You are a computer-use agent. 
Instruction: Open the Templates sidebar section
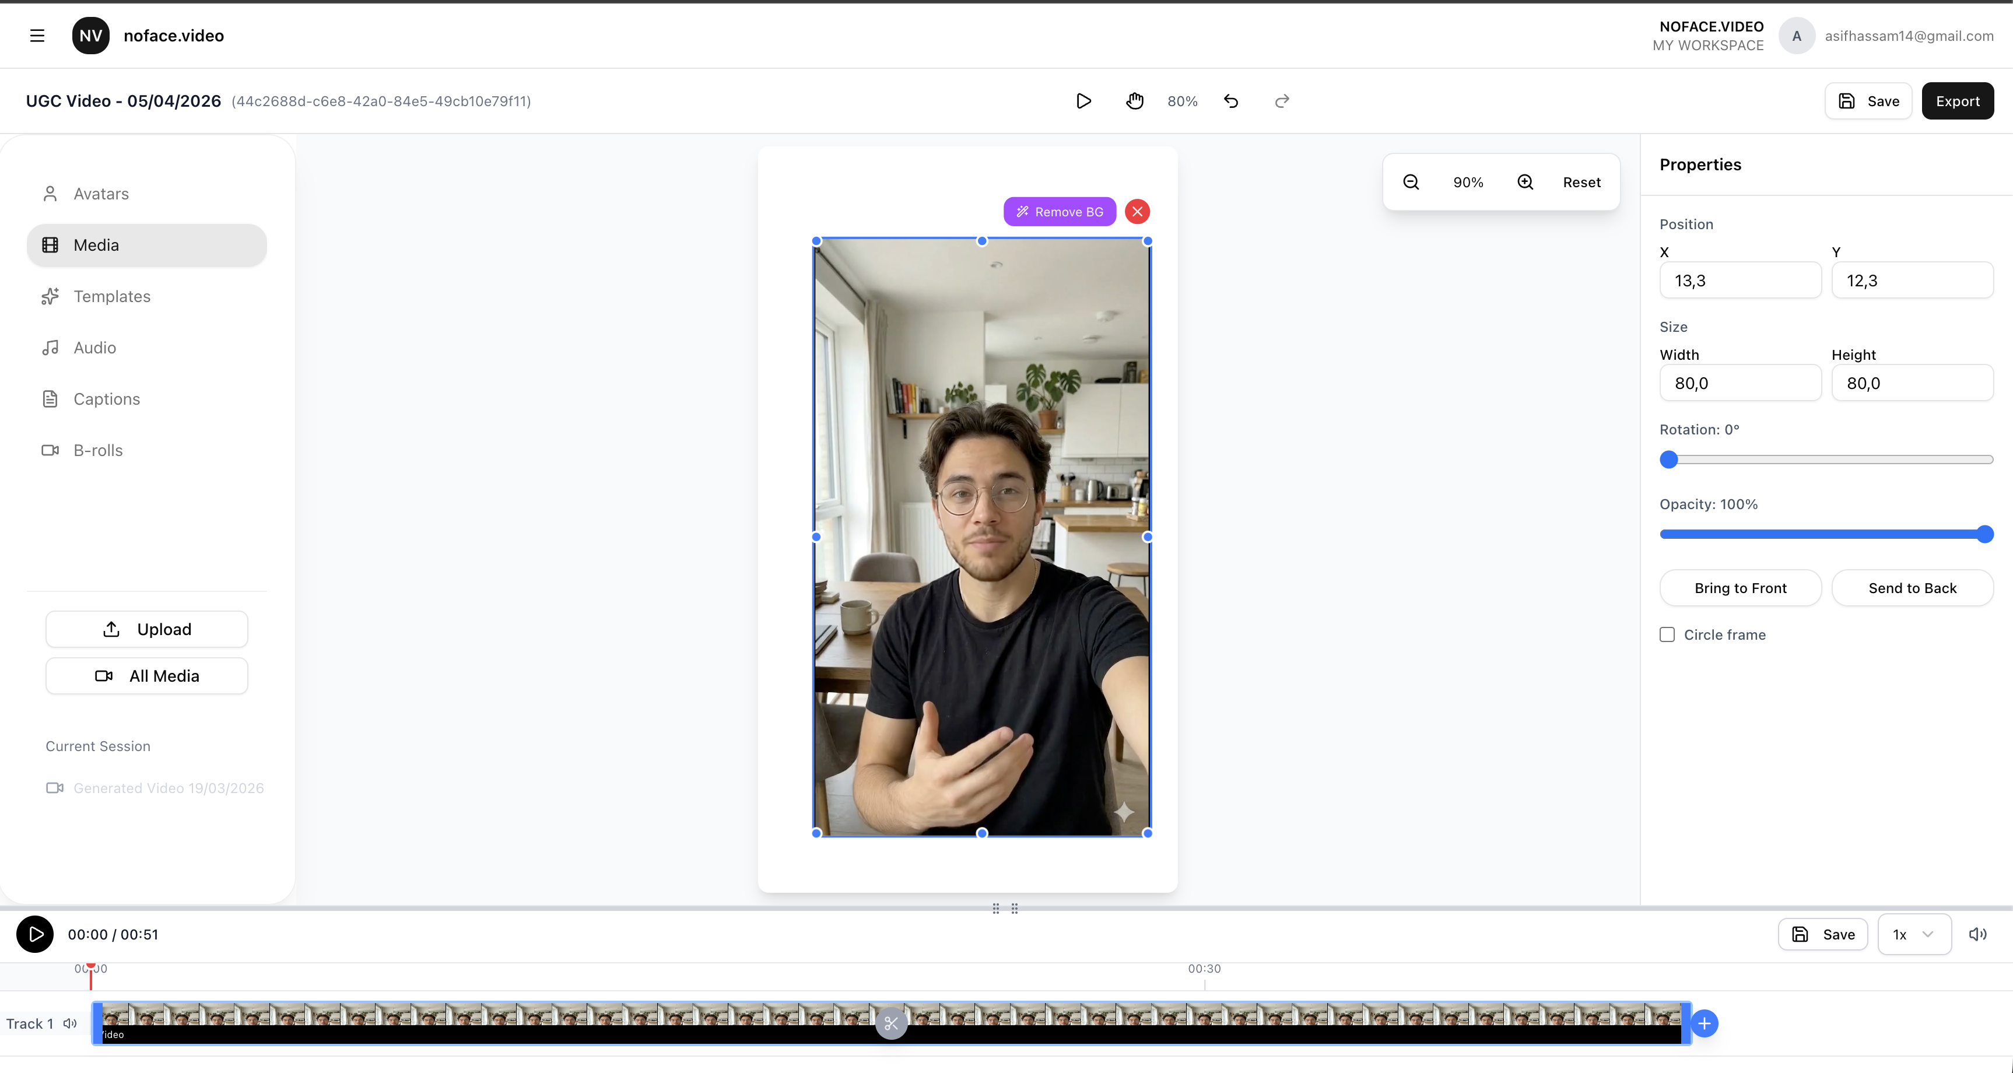(112, 296)
